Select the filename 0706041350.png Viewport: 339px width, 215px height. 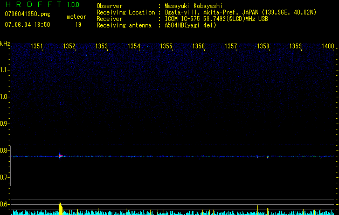27,14
